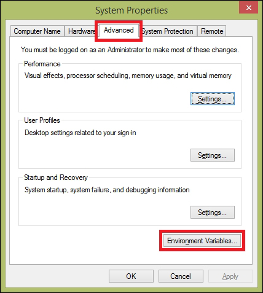Click the 'Desktop settings related to your sign-in' text

(x=80, y=133)
